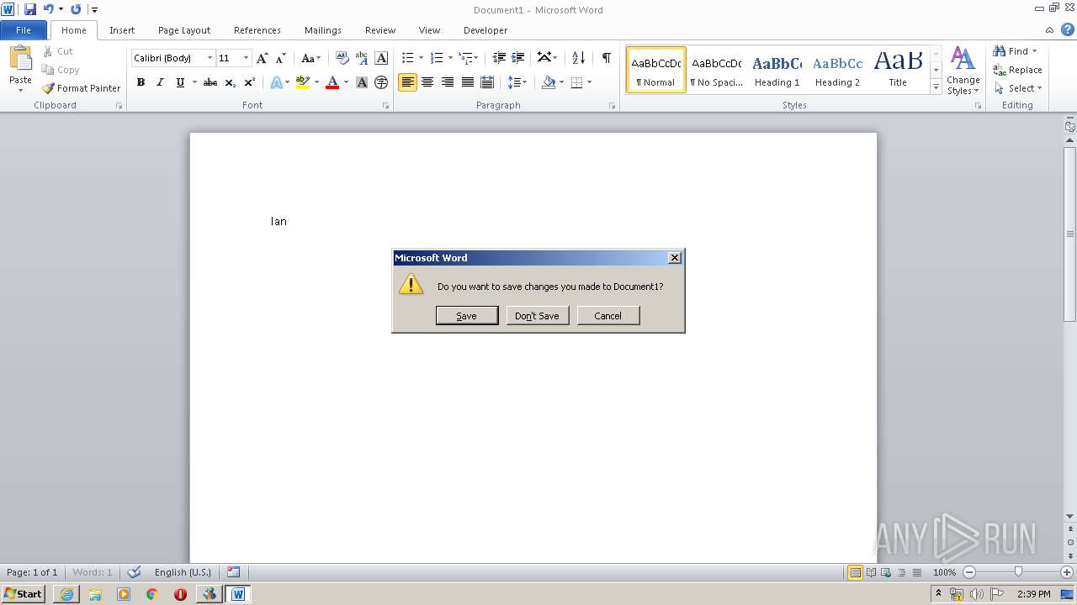
Task: Click the Multilevel list icon
Action: click(464, 58)
